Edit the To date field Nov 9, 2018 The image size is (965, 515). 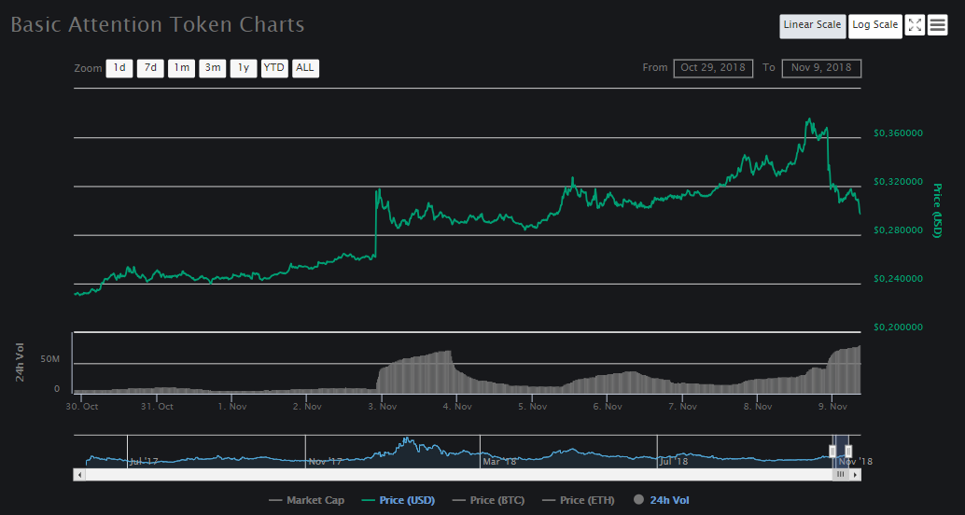pos(821,68)
